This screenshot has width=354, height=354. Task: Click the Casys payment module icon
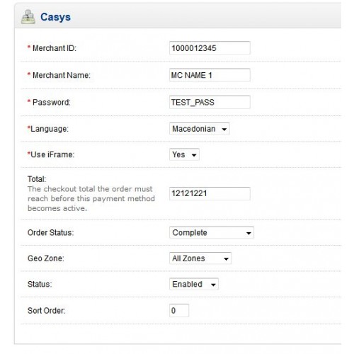[28, 17]
